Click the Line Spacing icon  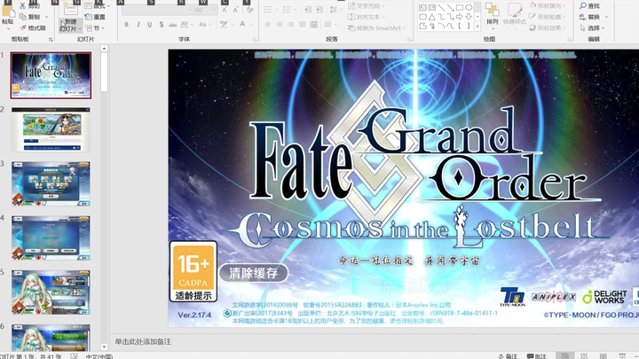point(334,10)
